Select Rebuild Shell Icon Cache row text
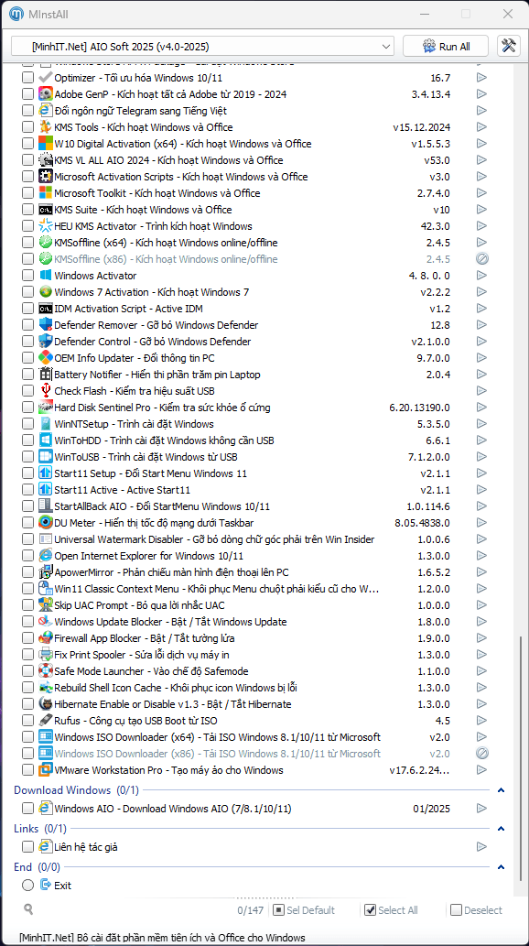Screen dimensions: 529x946 pyautogui.click(x=176, y=688)
